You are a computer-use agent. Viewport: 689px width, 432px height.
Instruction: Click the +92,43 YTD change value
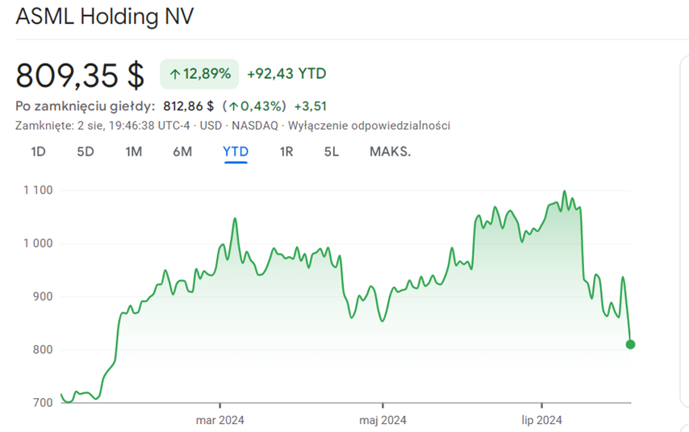[286, 74]
